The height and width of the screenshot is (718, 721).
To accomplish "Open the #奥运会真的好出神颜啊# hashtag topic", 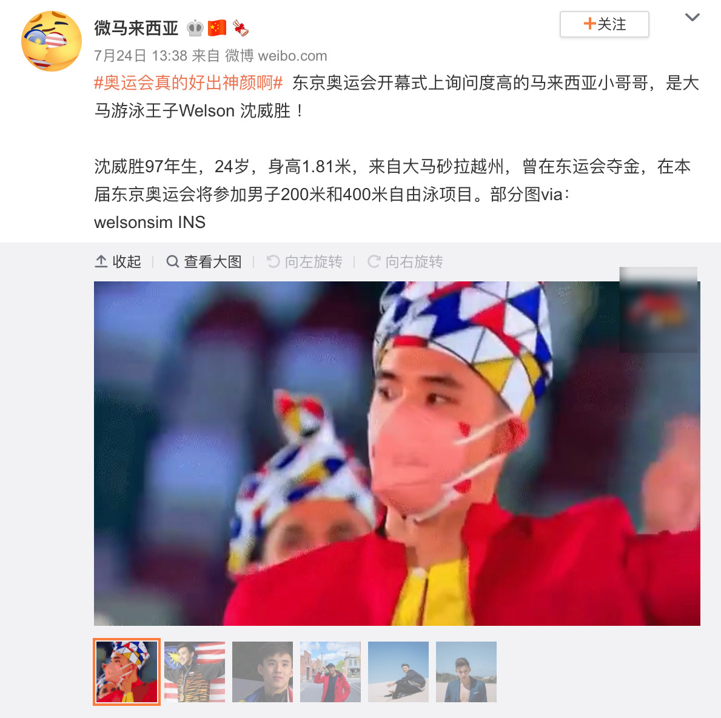I will (189, 83).
